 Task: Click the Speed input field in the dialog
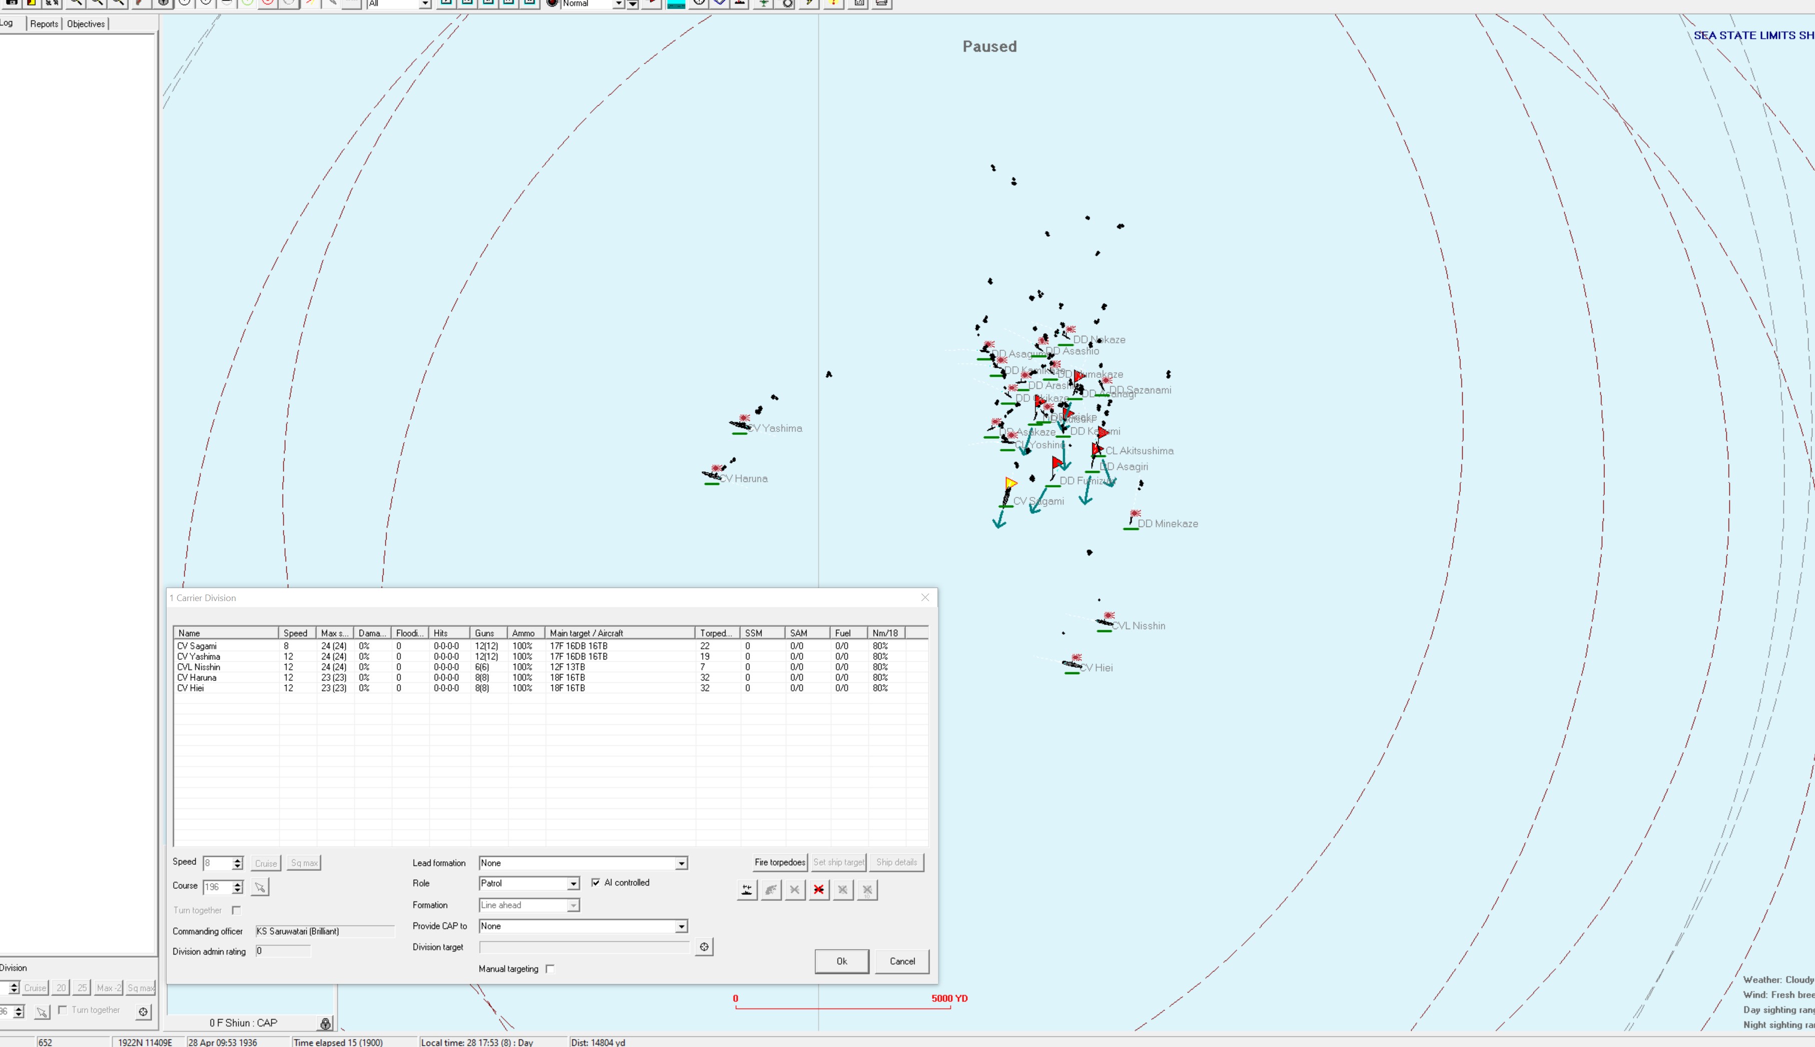click(217, 863)
